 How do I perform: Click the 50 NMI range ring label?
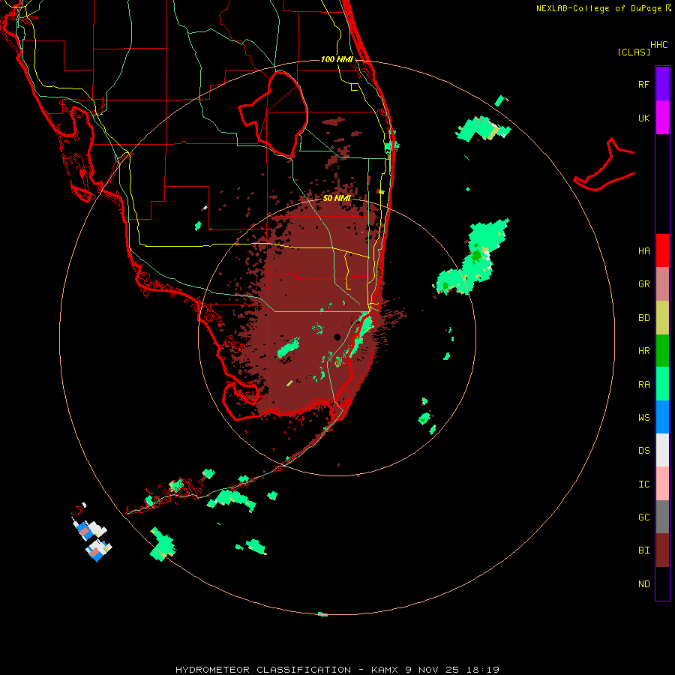coord(337,198)
